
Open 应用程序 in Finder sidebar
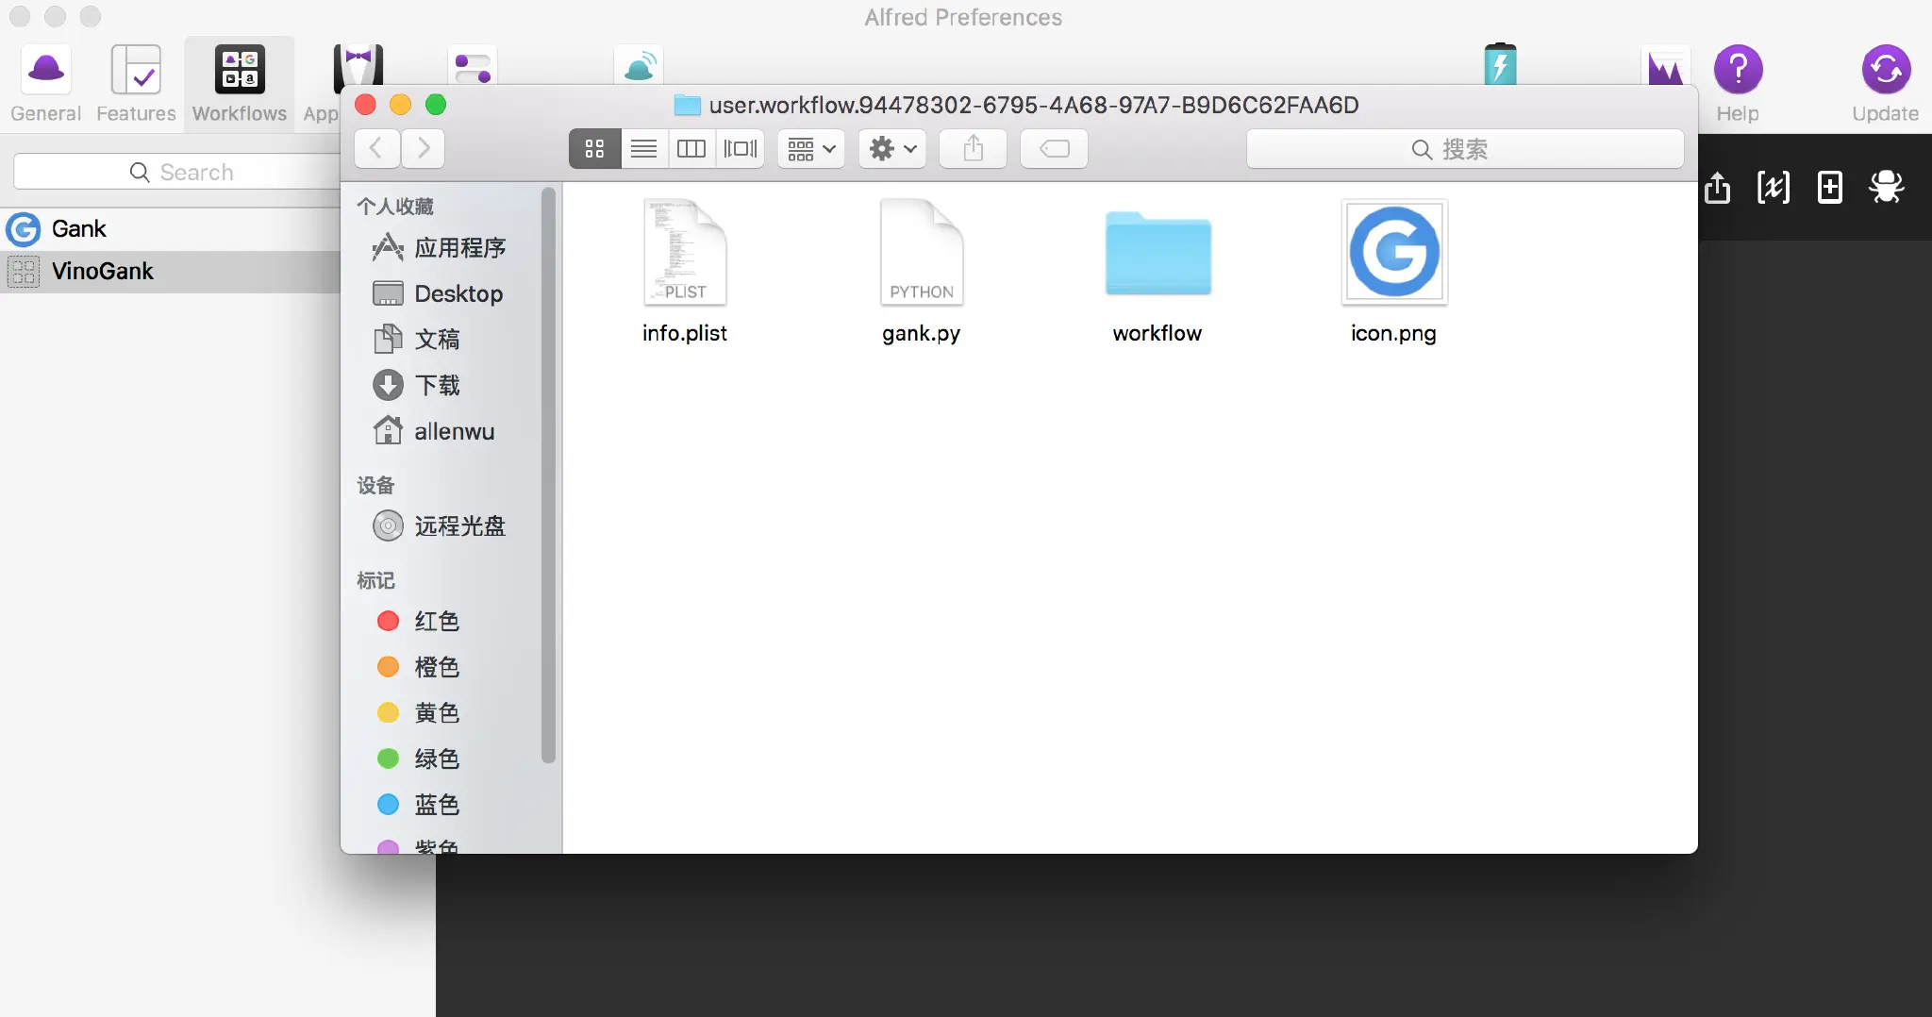pos(441,248)
